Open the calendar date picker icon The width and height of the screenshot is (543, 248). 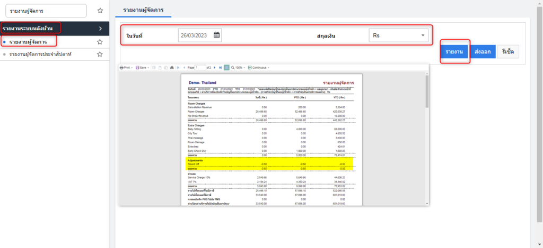pos(216,35)
